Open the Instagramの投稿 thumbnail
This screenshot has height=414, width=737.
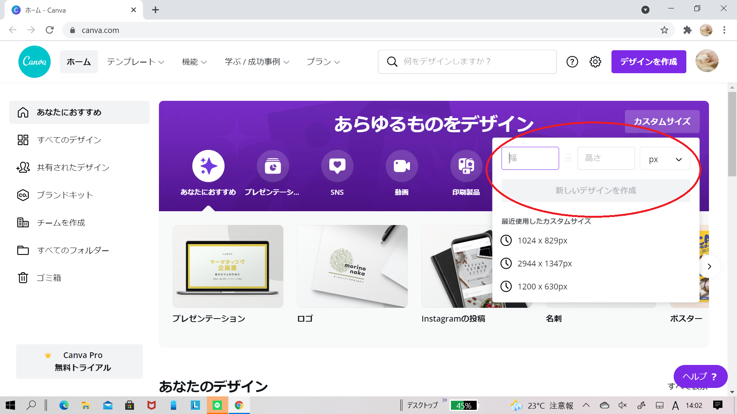pos(457,266)
